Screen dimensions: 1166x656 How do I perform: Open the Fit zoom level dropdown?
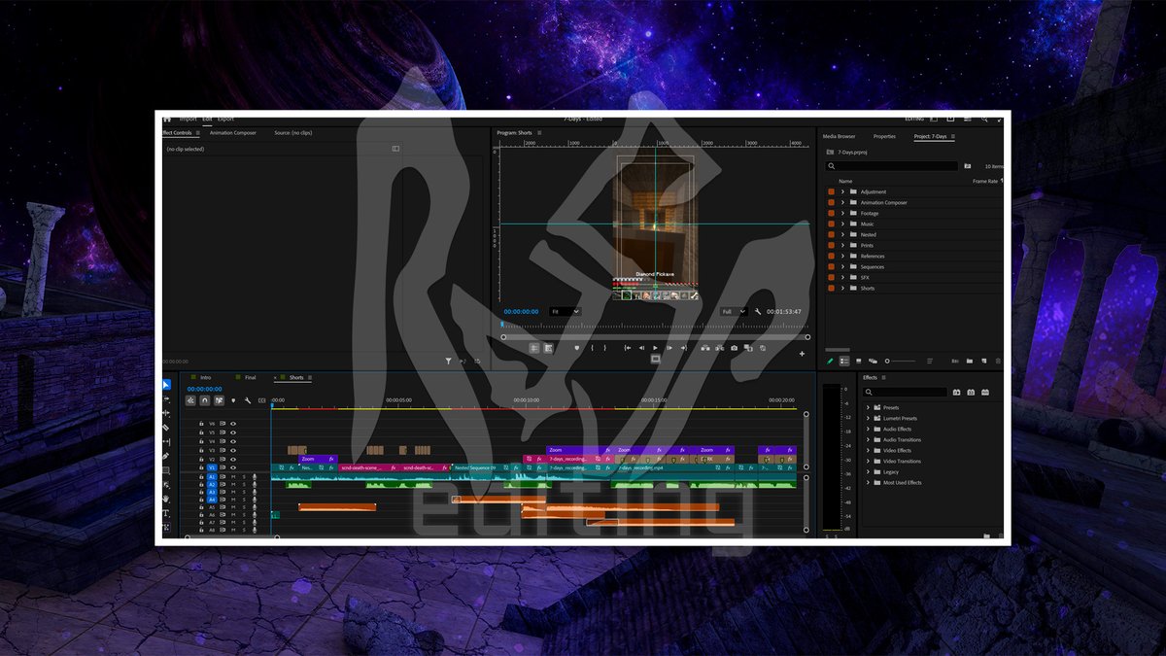click(565, 311)
